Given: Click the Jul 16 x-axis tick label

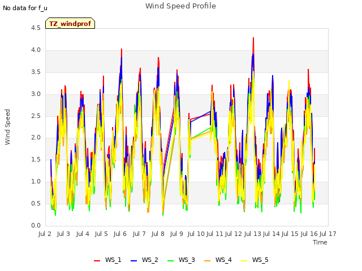Looking at the screenshot, I should click(x=309, y=234).
